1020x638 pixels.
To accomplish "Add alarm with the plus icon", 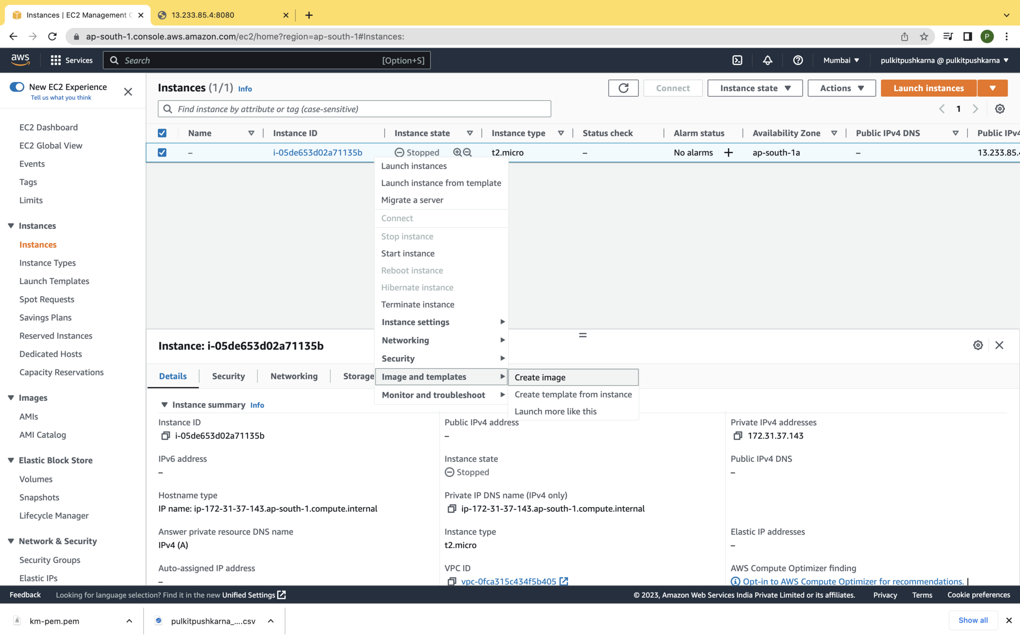I will [x=728, y=152].
